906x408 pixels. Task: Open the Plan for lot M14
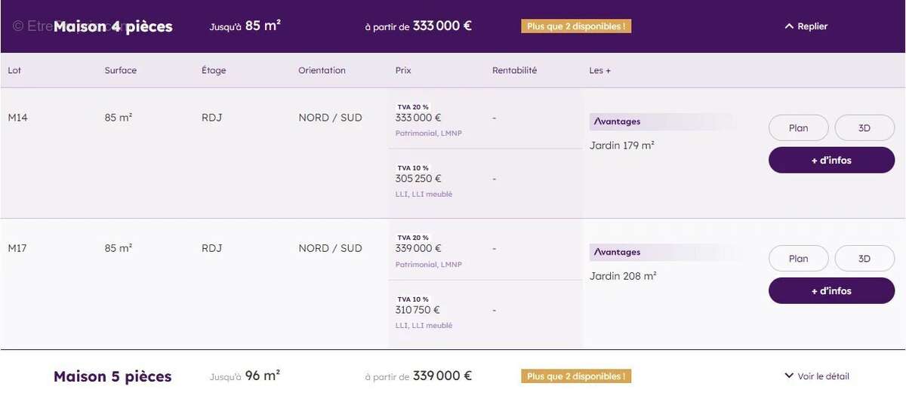(x=799, y=128)
